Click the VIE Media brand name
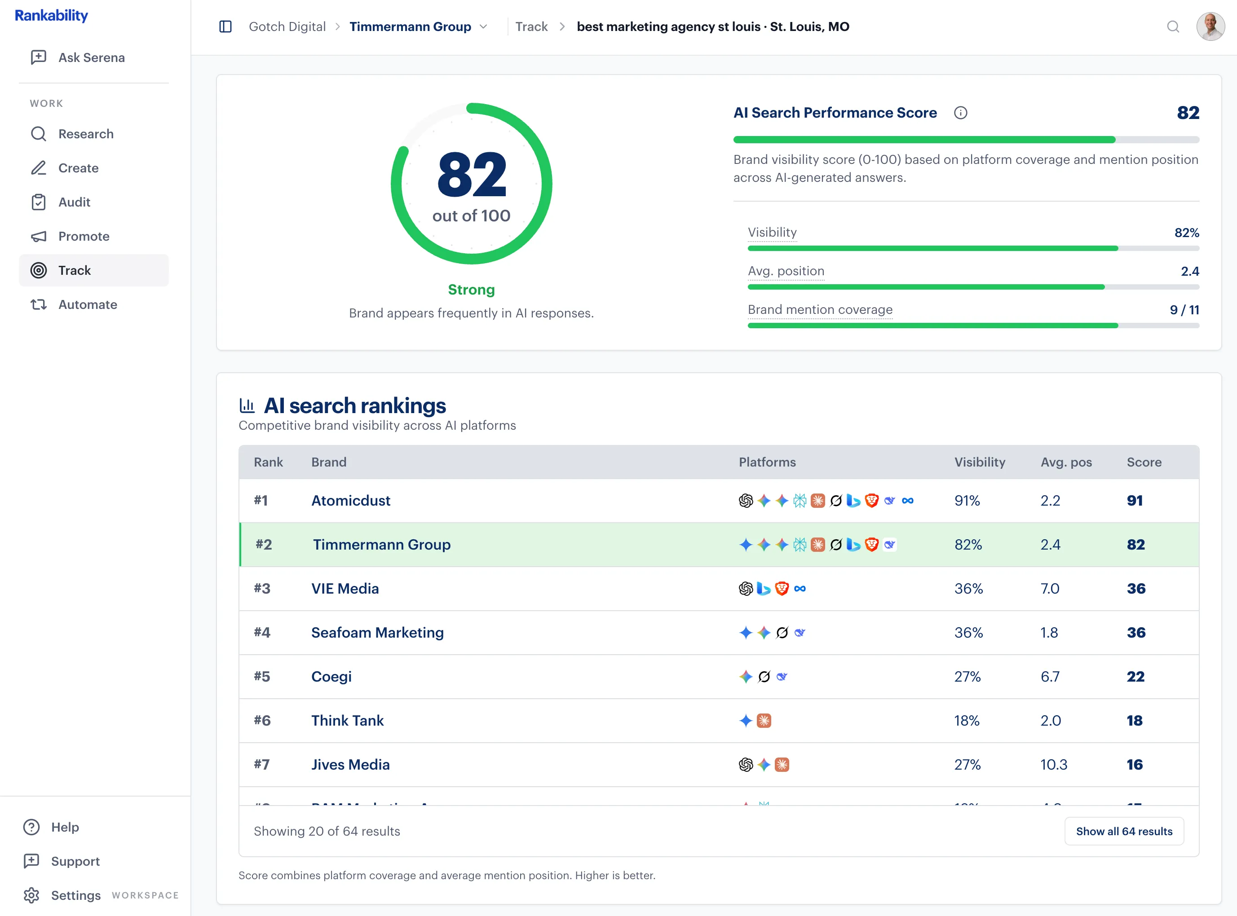The height and width of the screenshot is (916, 1237). pos(345,588)
